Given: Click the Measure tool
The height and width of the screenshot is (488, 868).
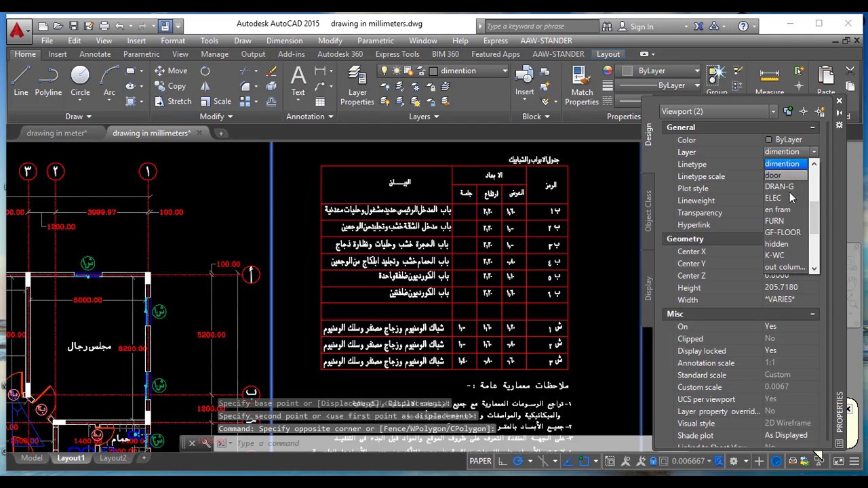Looking at the screenshot, I should tap(769, 80).
